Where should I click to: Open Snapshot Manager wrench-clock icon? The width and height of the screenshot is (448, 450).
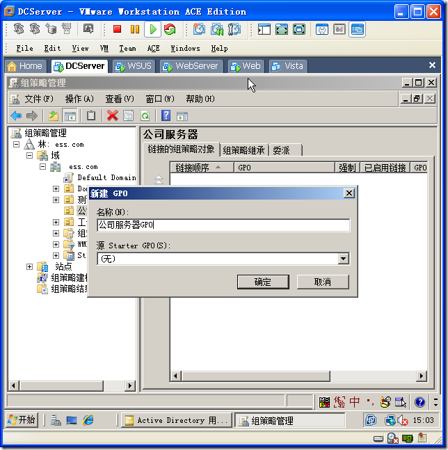click(234, 29)
